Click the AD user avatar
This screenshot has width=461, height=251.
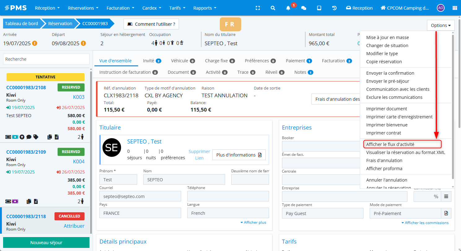pyautogui.click(x=441, y=8)
